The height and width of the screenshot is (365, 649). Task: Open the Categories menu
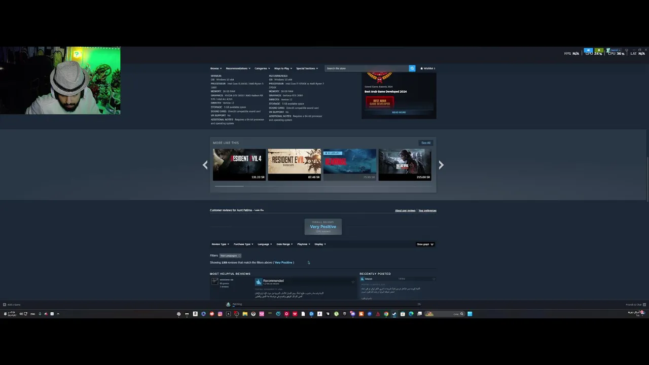(262, 68)
